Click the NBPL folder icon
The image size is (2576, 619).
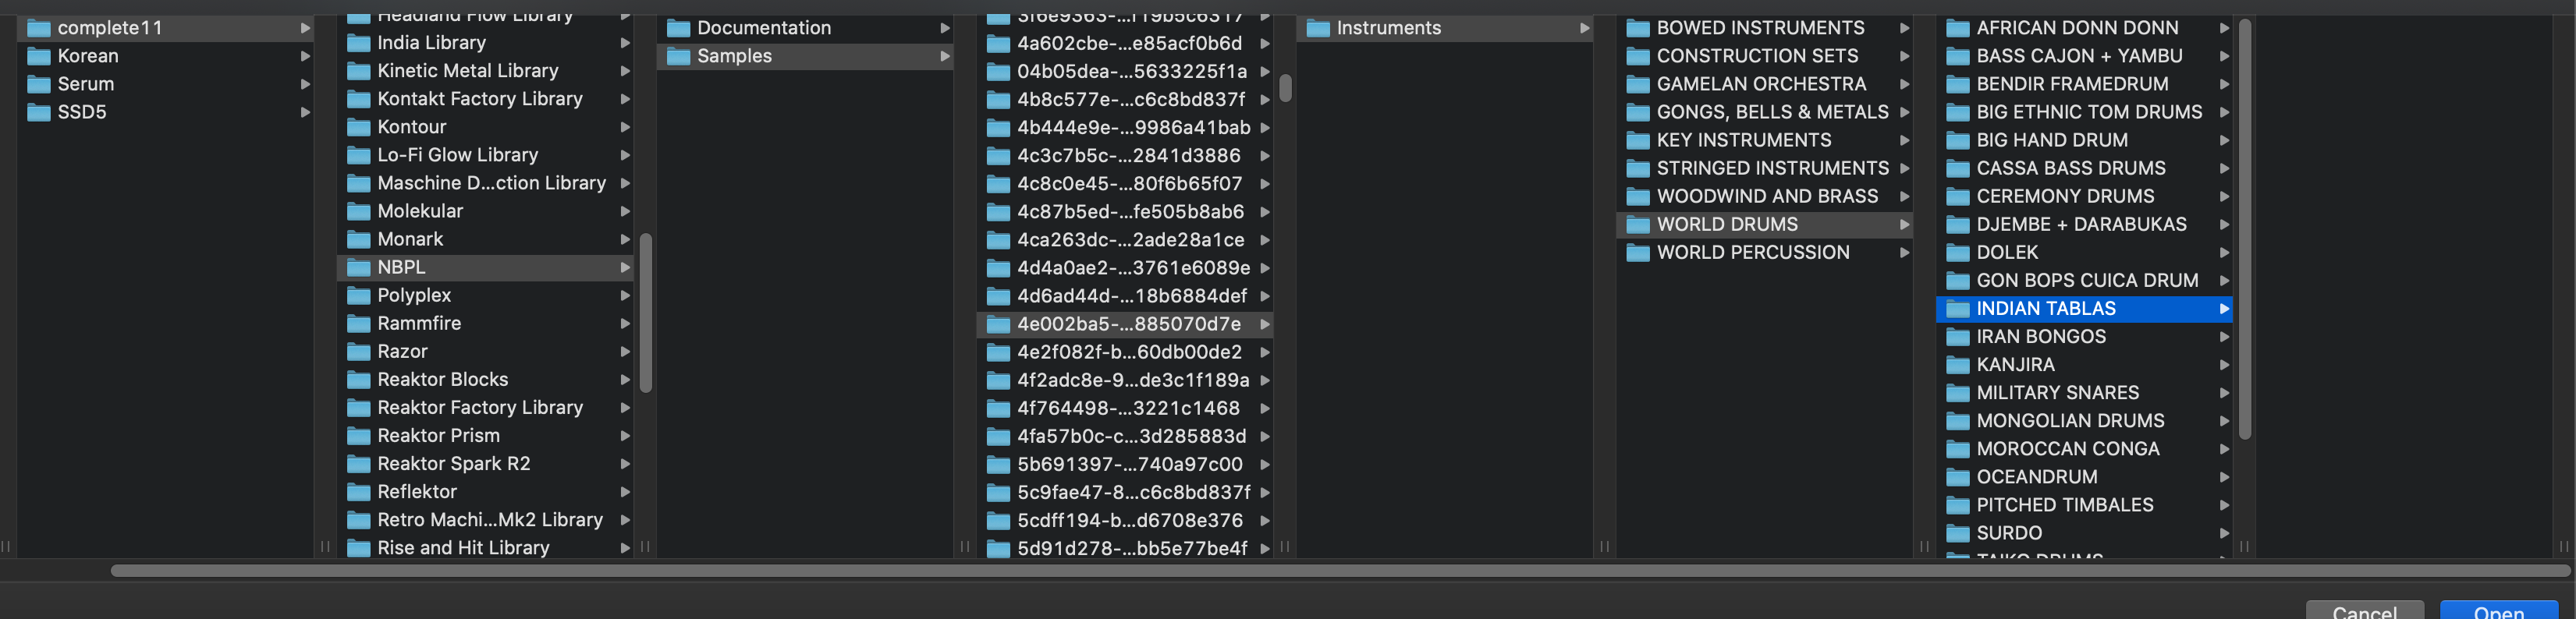(359, 267)
